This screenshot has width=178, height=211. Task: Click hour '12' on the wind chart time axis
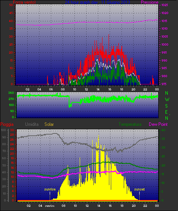86,89
